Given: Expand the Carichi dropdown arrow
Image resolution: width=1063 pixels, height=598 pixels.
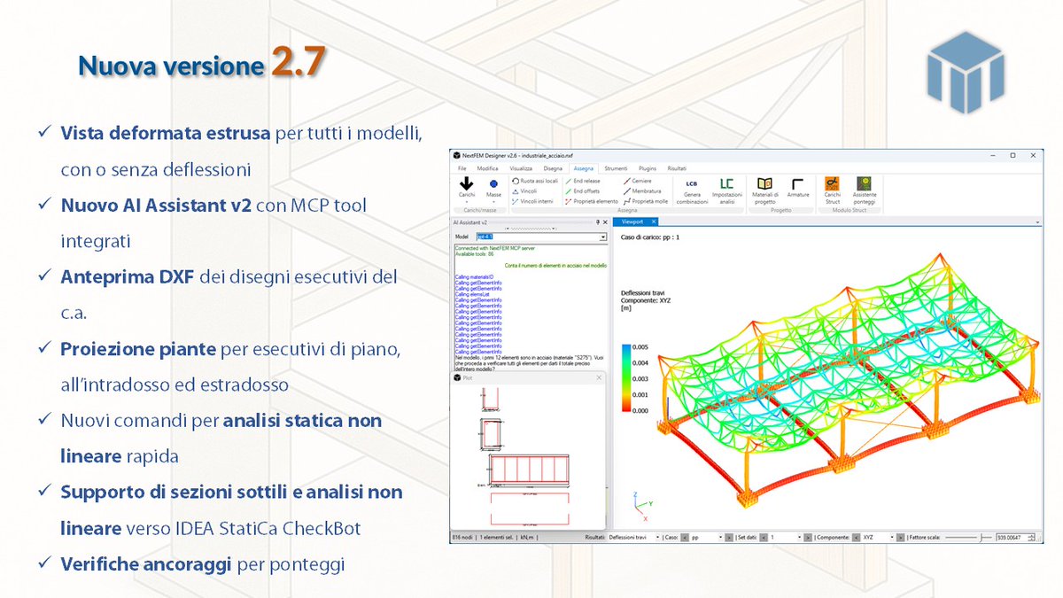Looking at the screenshot, I should (466, 201).
